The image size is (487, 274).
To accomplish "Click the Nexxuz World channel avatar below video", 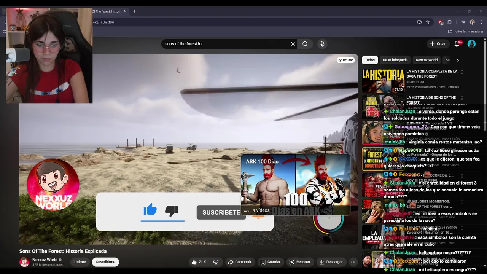I will (24, 262).
